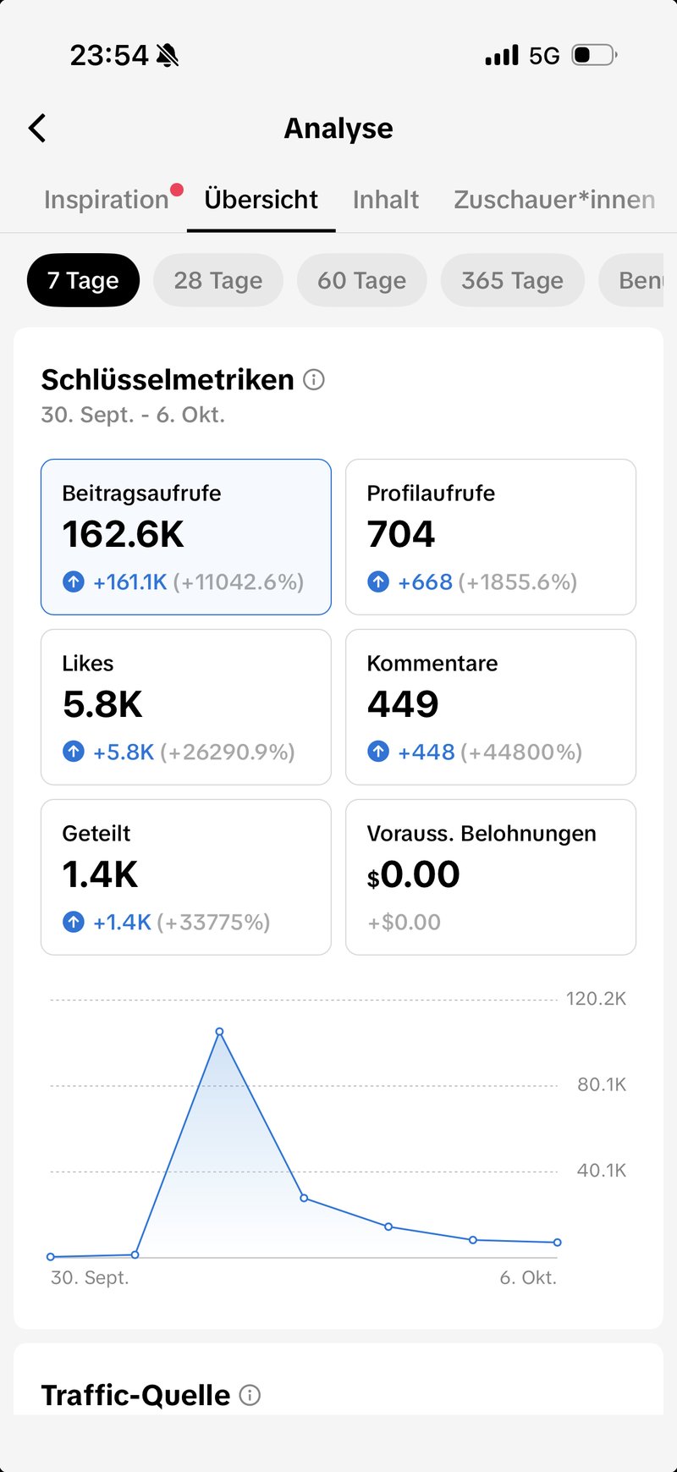Tap the battery status icon

coord(595,56)
